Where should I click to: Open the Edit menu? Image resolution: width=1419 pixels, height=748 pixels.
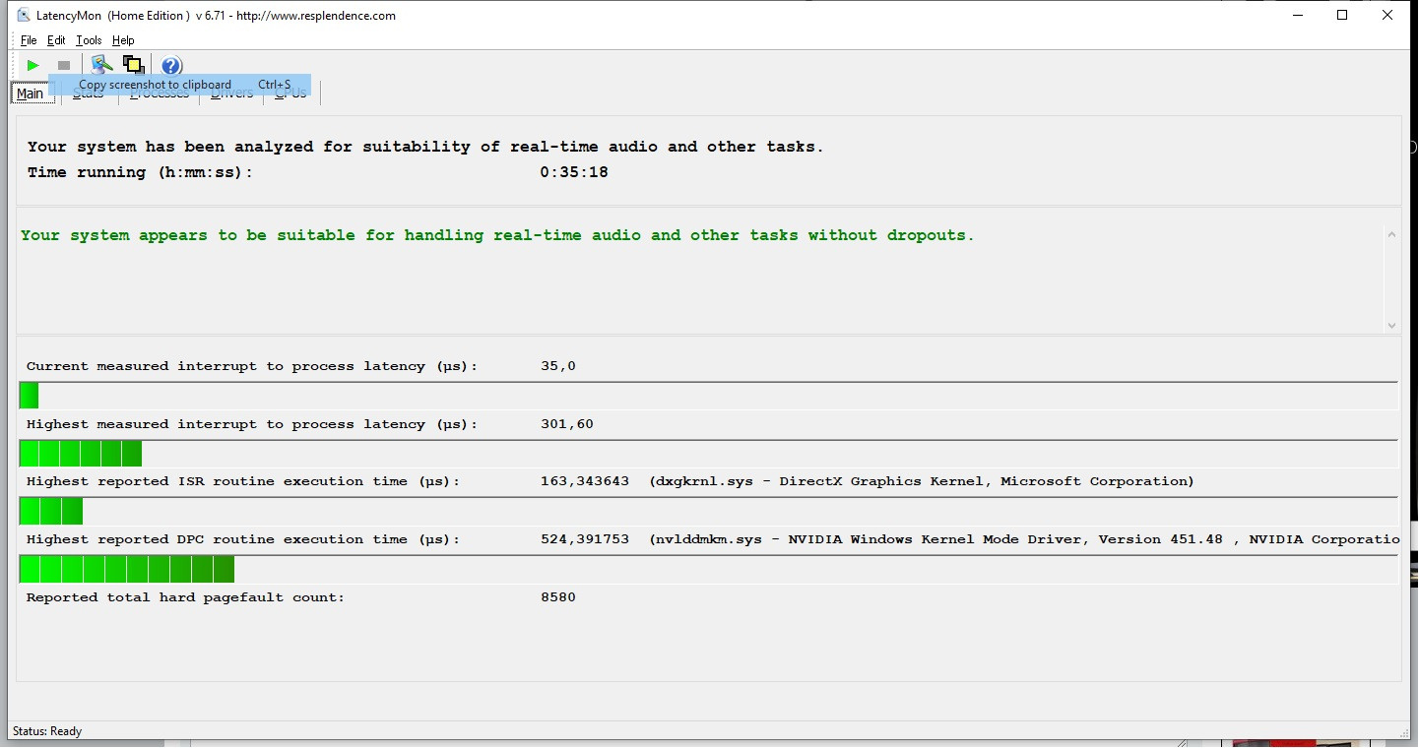point(56,40)
